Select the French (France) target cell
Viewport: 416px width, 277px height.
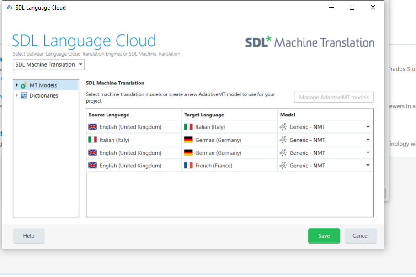point(230,166)
